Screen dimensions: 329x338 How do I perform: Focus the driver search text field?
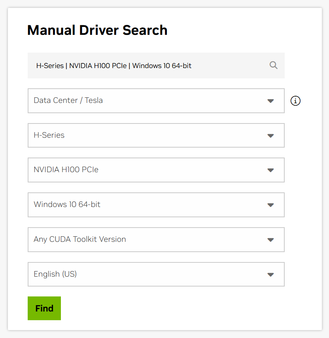click(x=156, y=65)
